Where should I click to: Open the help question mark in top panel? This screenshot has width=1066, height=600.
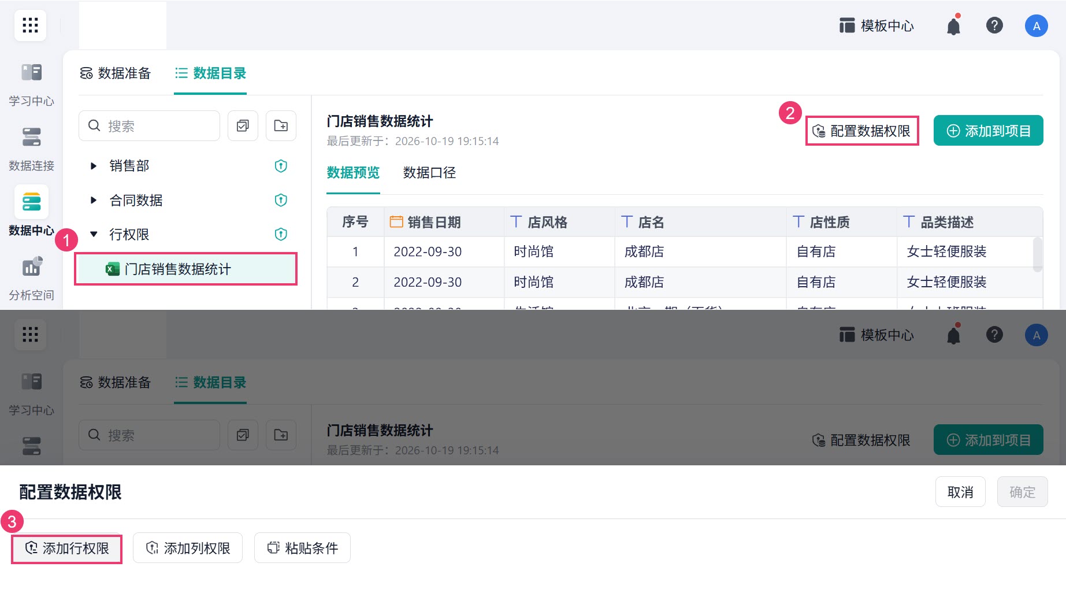coord(994,25)
